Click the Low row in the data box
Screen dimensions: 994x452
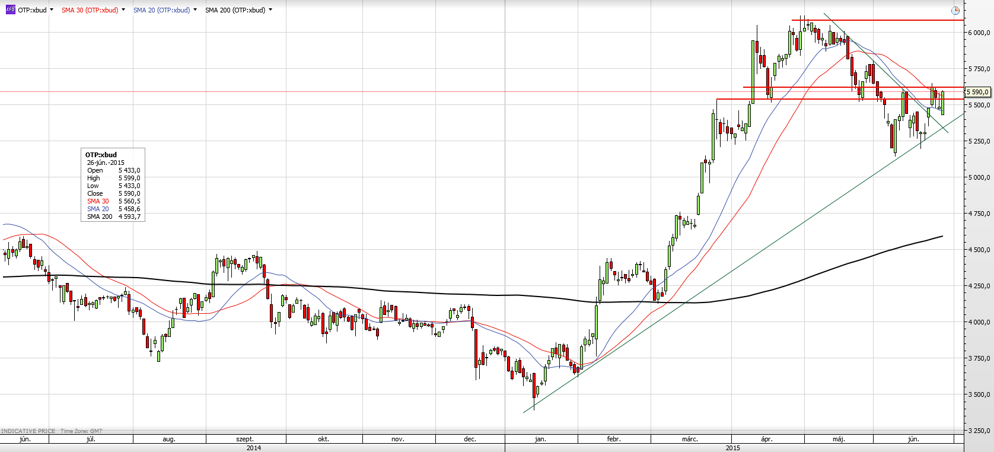pos(113,186)
